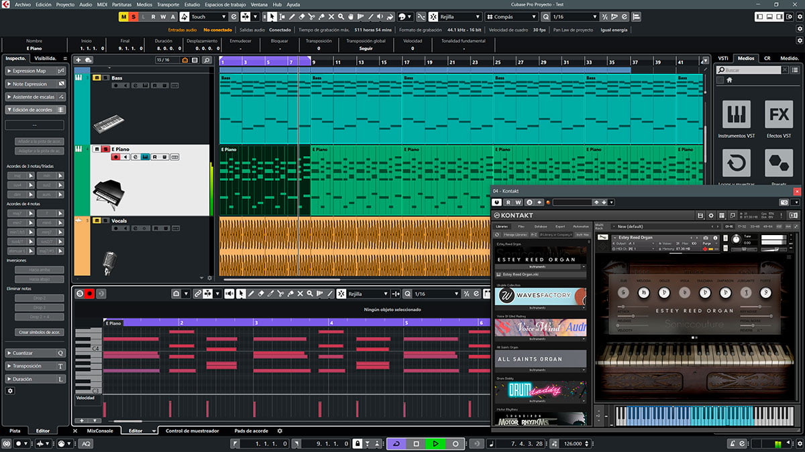Open the Compás grid type dropdown

(511, 17)
